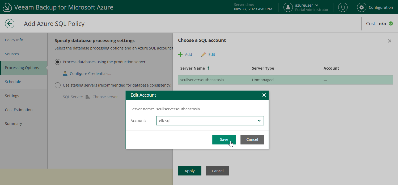Open the Cost Estimation step
The width and height of the screenshot is (398, 185).
click(x=19, y=110)
